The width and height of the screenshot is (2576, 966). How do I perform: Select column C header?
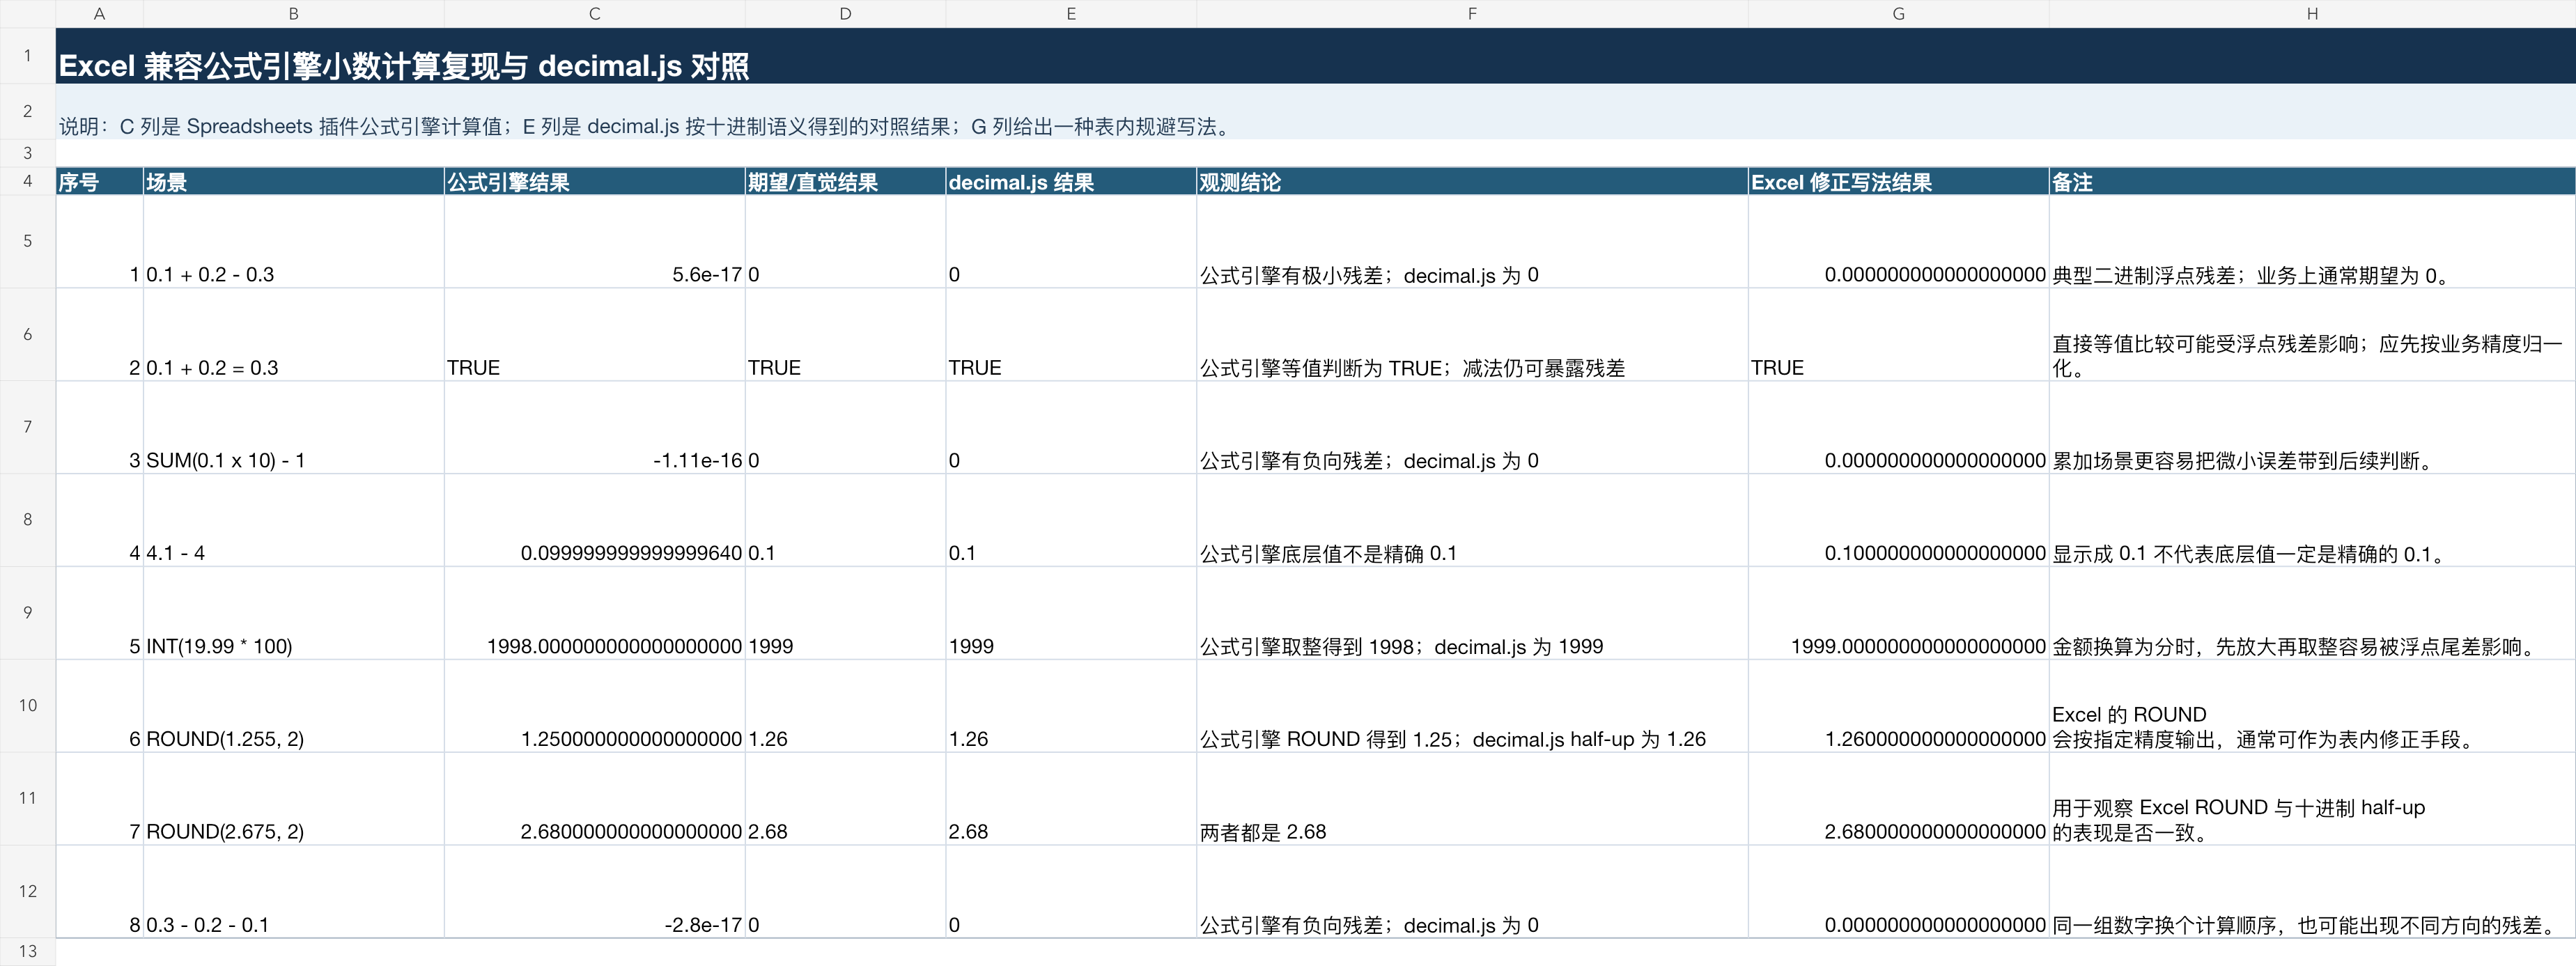pyautogui.click(x=594, y=14)
